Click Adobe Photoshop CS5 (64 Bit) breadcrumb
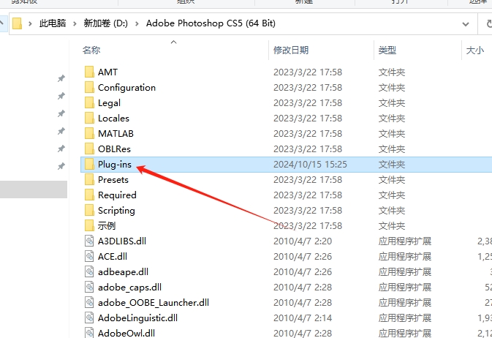492x338 pixels. [x=211, y=23]
